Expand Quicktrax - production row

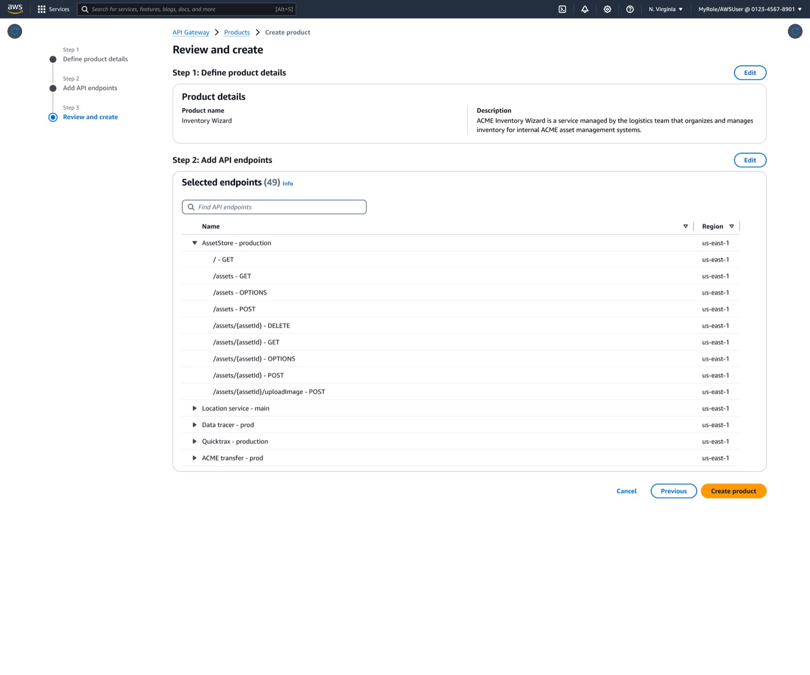194,441
